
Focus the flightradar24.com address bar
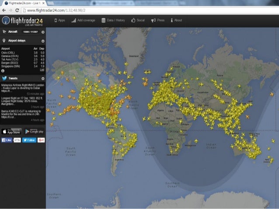tap(150, 10)
